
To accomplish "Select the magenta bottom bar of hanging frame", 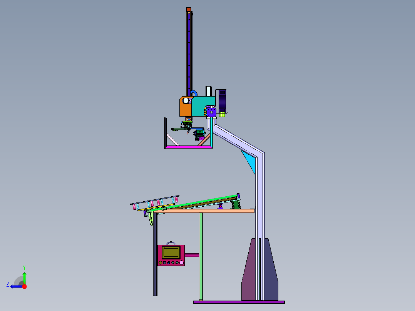I will [189, 147].
